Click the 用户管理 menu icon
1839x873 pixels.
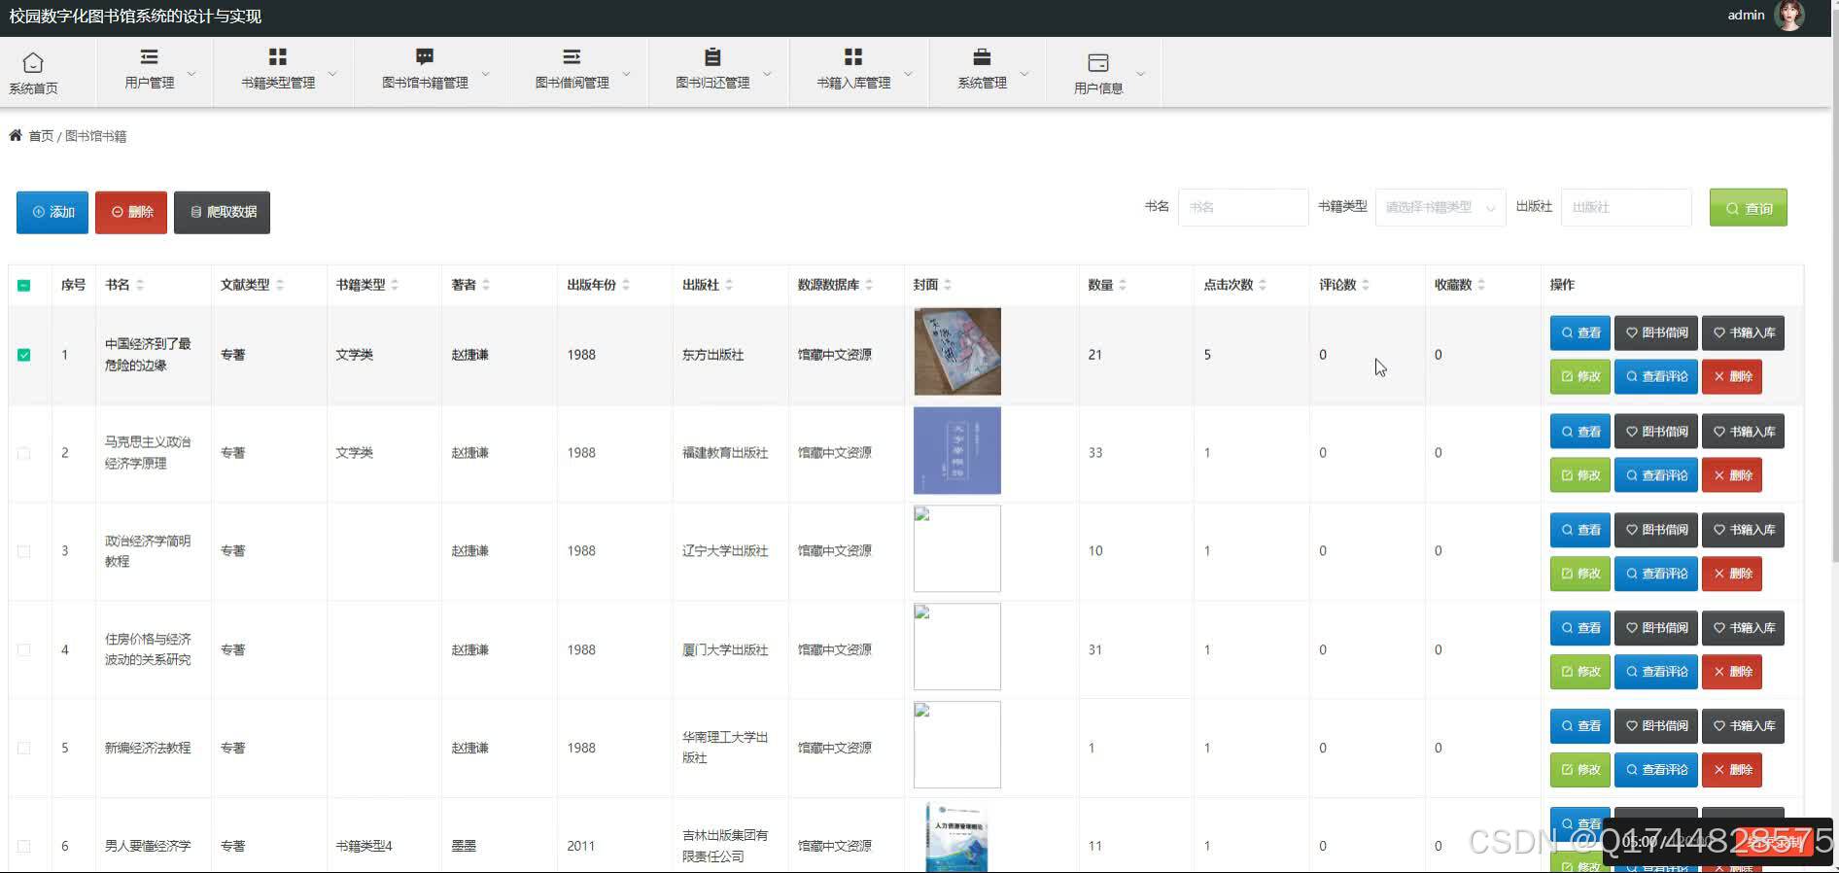point(149,57)
